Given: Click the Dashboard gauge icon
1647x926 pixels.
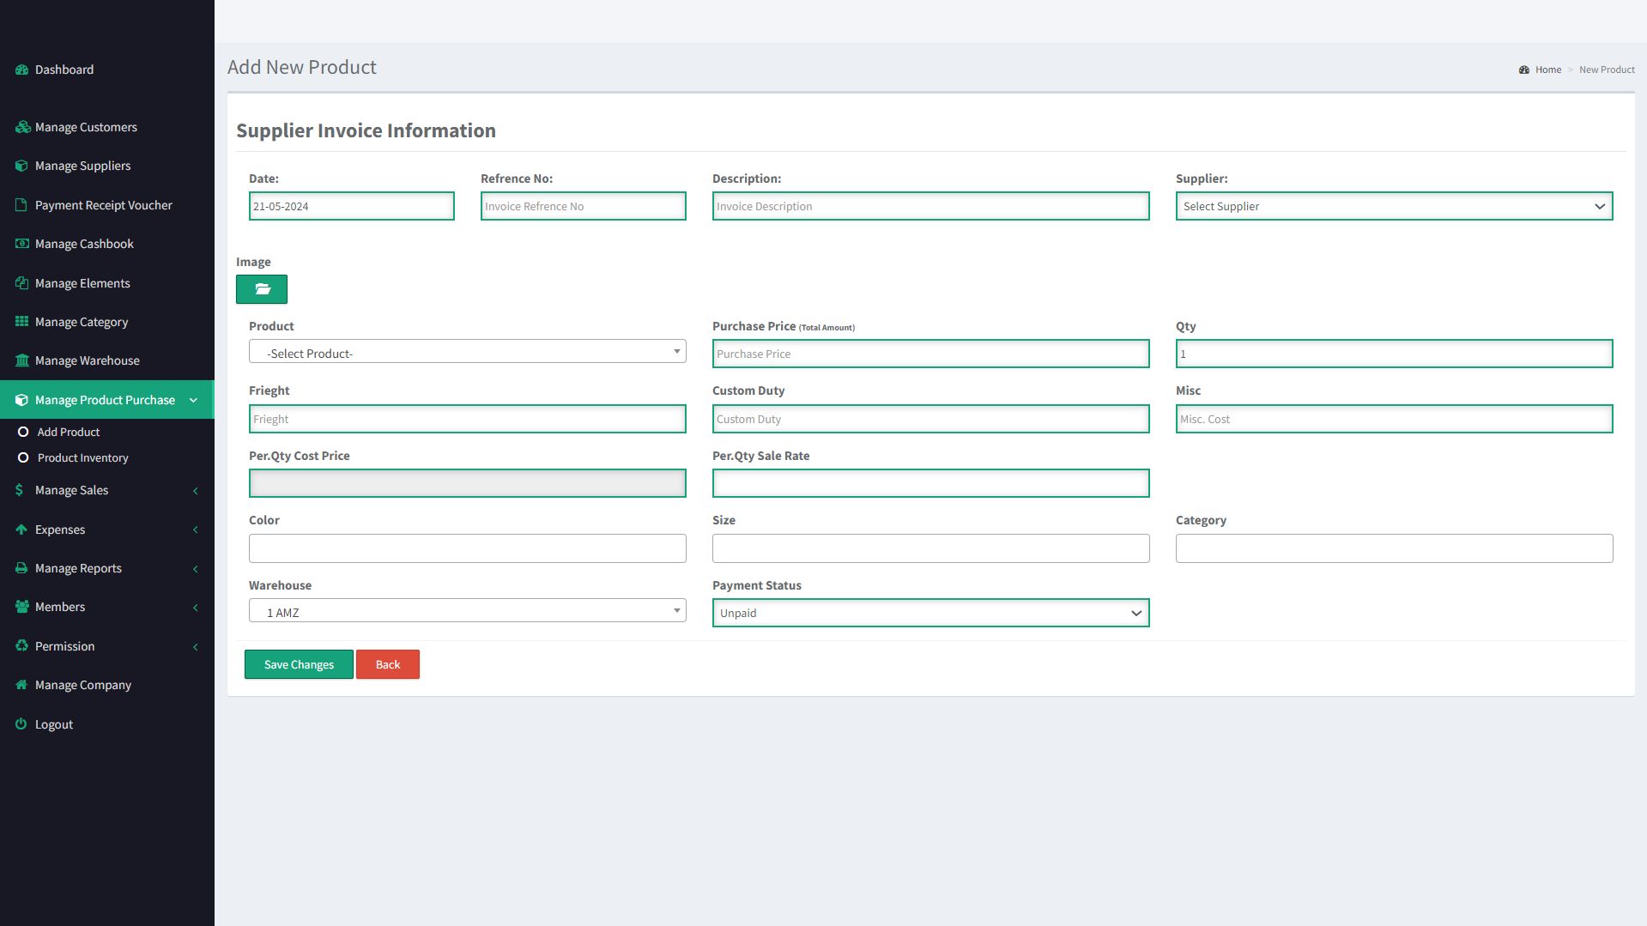Looking at the screenshot, I should click(21, 70).
